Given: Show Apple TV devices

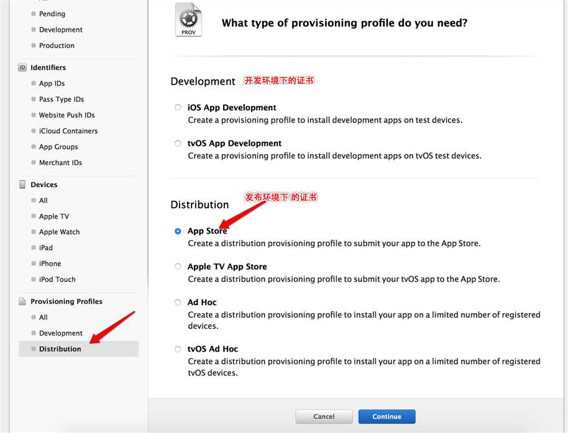Looking at the screenshot, I should [53, 216].
